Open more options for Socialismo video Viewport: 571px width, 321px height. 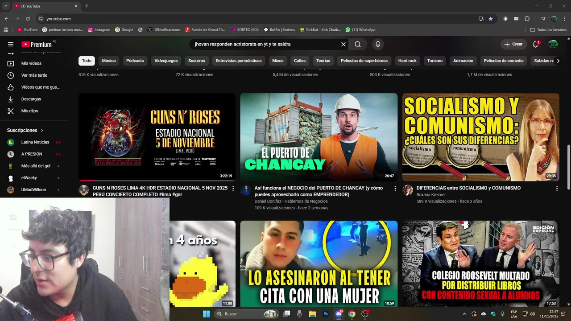pos(557,189)
